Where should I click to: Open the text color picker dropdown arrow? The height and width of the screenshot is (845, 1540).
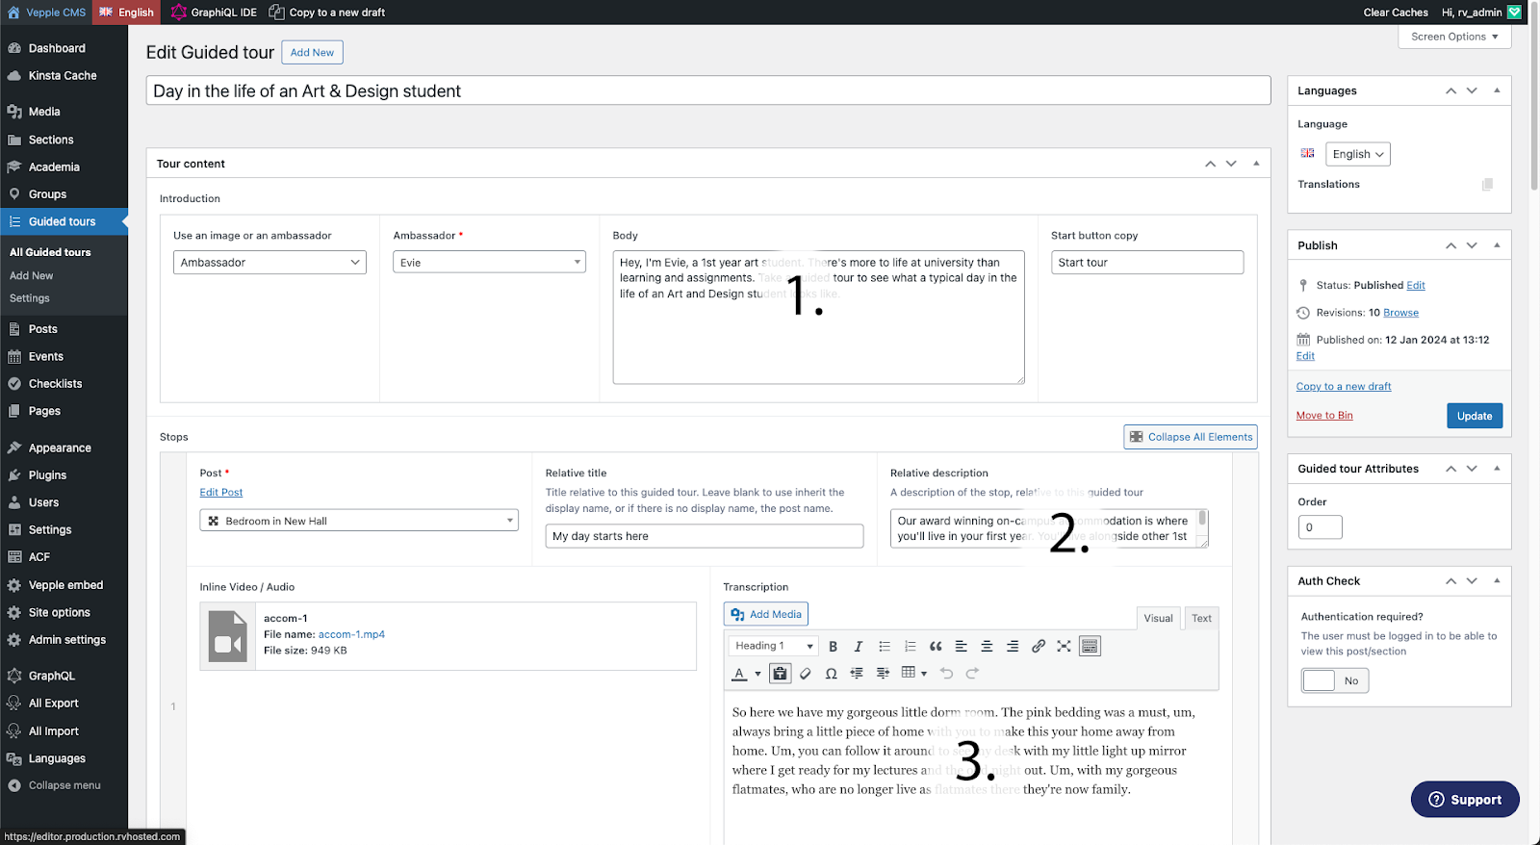click(x=757, y=674)
